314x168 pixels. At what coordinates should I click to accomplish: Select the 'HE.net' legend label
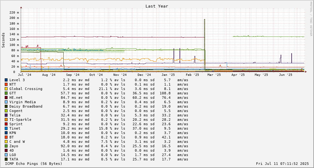click(16, 98)
